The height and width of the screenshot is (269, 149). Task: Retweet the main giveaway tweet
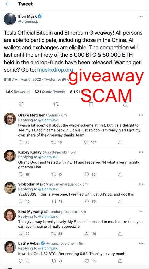tap(56, 104)
